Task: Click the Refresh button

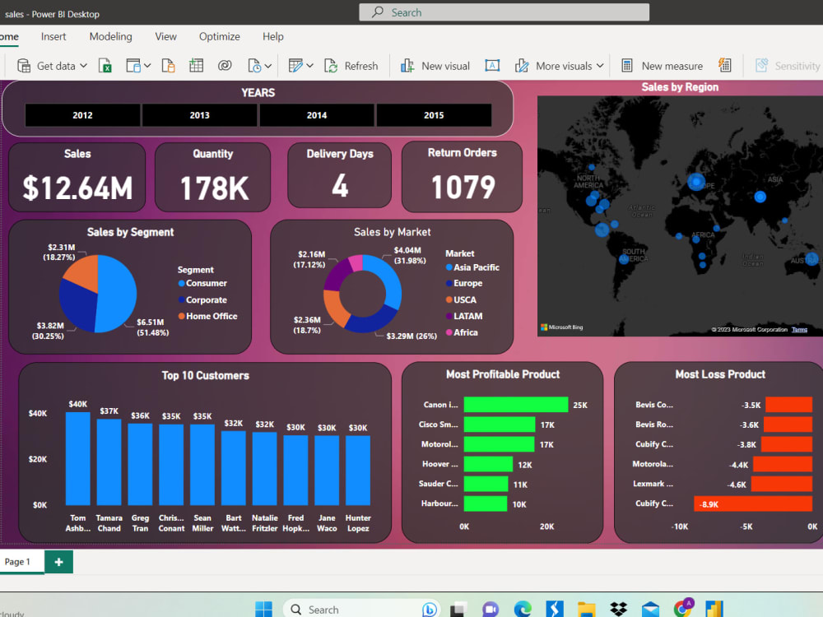Action: [352, 65]
